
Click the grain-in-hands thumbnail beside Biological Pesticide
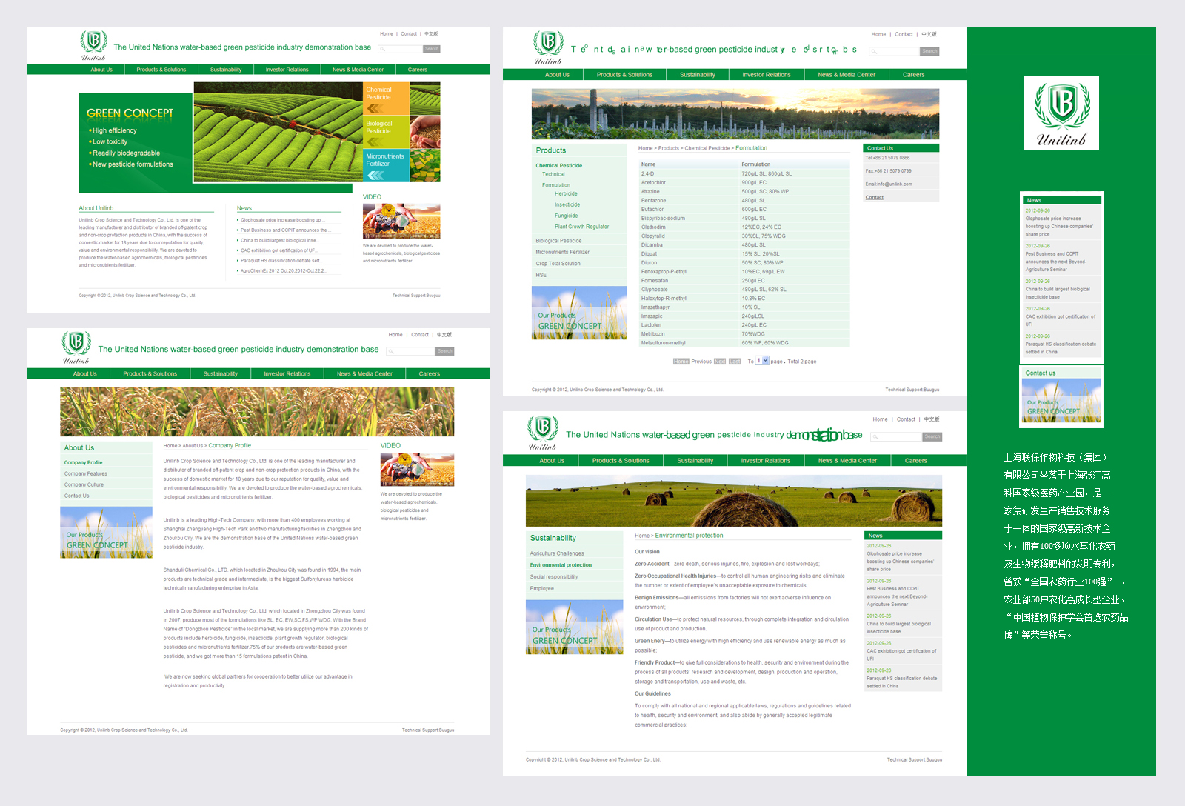click(x=425, y=132)
